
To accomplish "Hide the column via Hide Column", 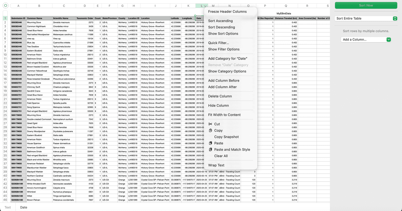I will 218,106.
